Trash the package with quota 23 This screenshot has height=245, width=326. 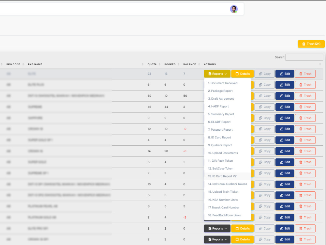coord(305,74)
